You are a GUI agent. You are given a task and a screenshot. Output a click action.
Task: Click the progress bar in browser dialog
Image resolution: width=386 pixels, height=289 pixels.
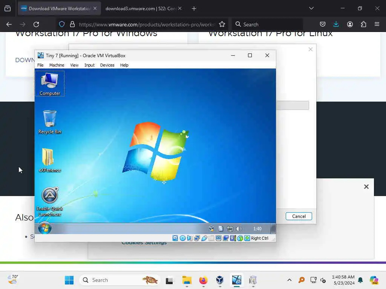click(x=292, y=105)
